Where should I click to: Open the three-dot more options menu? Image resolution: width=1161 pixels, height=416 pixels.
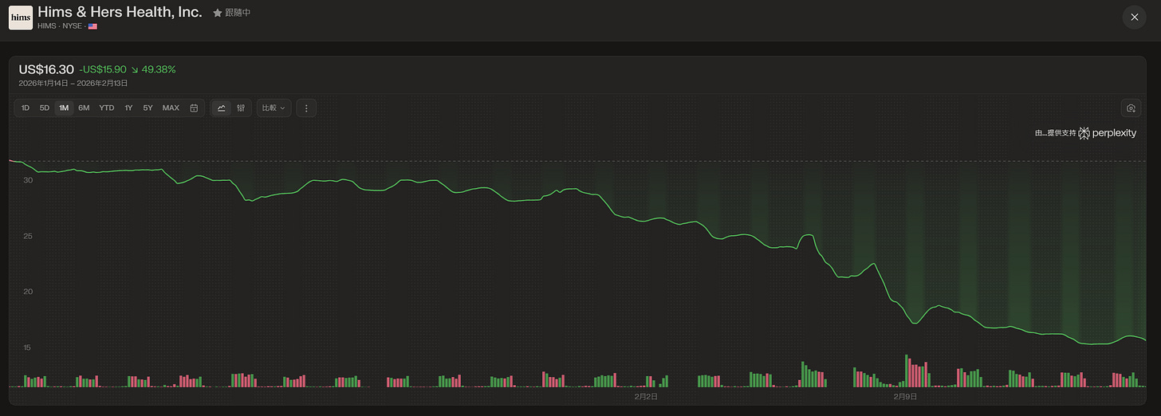pyautogui.click(x=306, y=108)
